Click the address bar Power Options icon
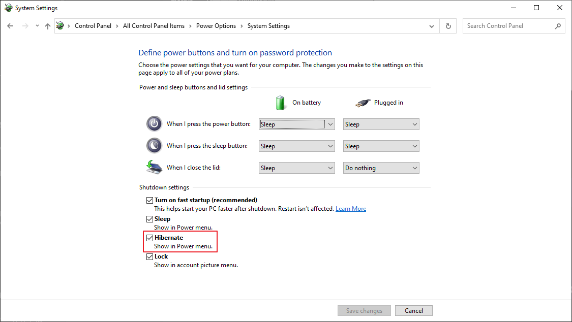 [x=60, y=26]
